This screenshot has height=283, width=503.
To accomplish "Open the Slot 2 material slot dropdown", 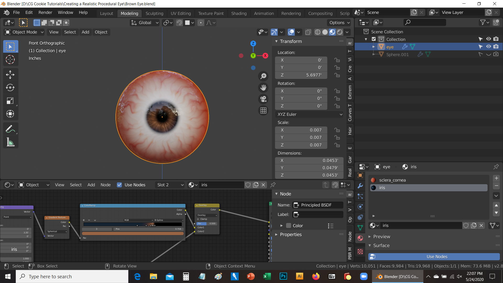I will (x=170, y=185).
